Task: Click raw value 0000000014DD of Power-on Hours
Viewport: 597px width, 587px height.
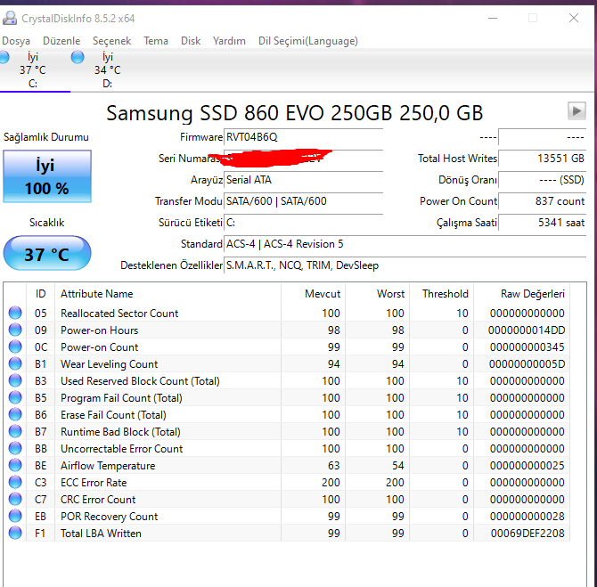Action: (x=527, y=330)
